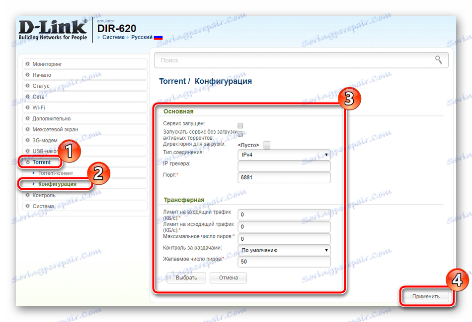The width and height of the screenshot is (472, 322).
Task: Click the Желаемое число пиров field
Action: (284, 262)
